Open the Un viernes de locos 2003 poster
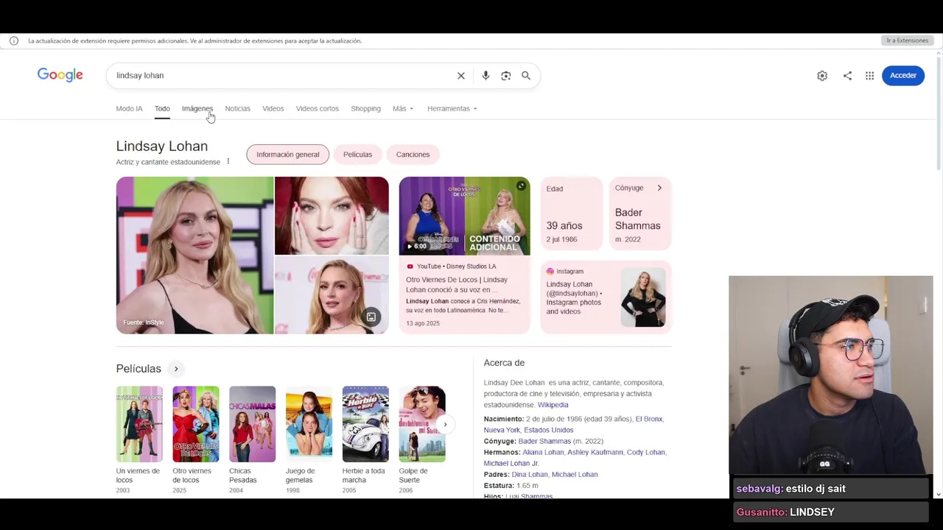This screenshot has width=943, height=530. (x=139, y=424)
